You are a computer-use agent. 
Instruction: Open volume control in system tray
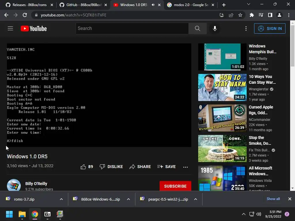(x=259, y=214)
